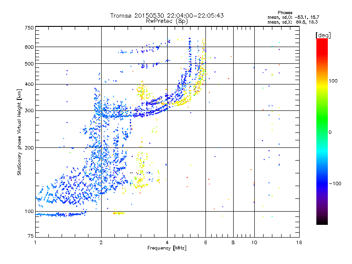
Task: Select the "mean, sd,X: 89.5, 18.3" line
Action: 293,22
